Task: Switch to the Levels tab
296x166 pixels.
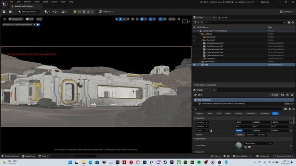Action: tap(223, 18)
